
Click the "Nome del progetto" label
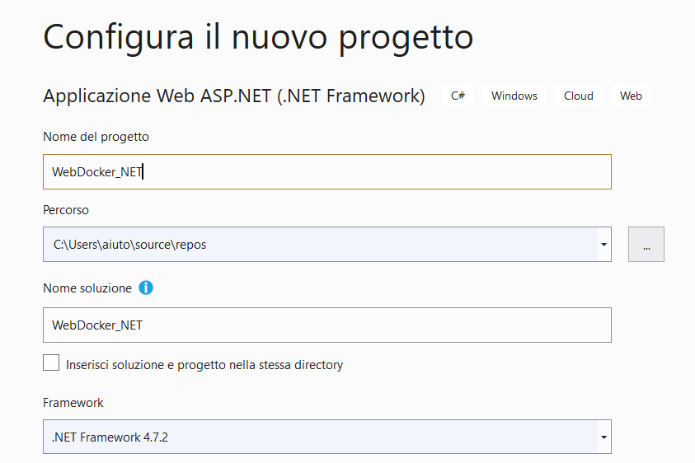(x=96, y=137)
